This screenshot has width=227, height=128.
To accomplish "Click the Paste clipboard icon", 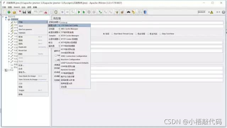I will pyautogui.click(x=56, y=12).
